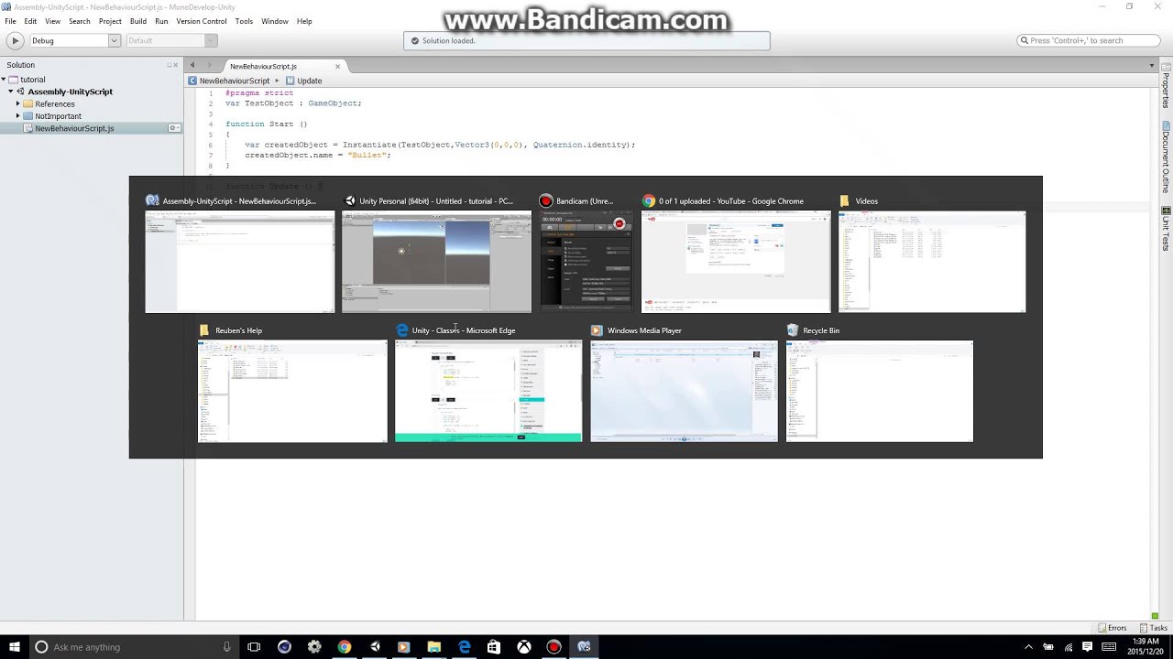The image size is (1173, 659).
Task: Open the NewBehaviourScript class breadcrumb
Action: click(x=229, y=81)
